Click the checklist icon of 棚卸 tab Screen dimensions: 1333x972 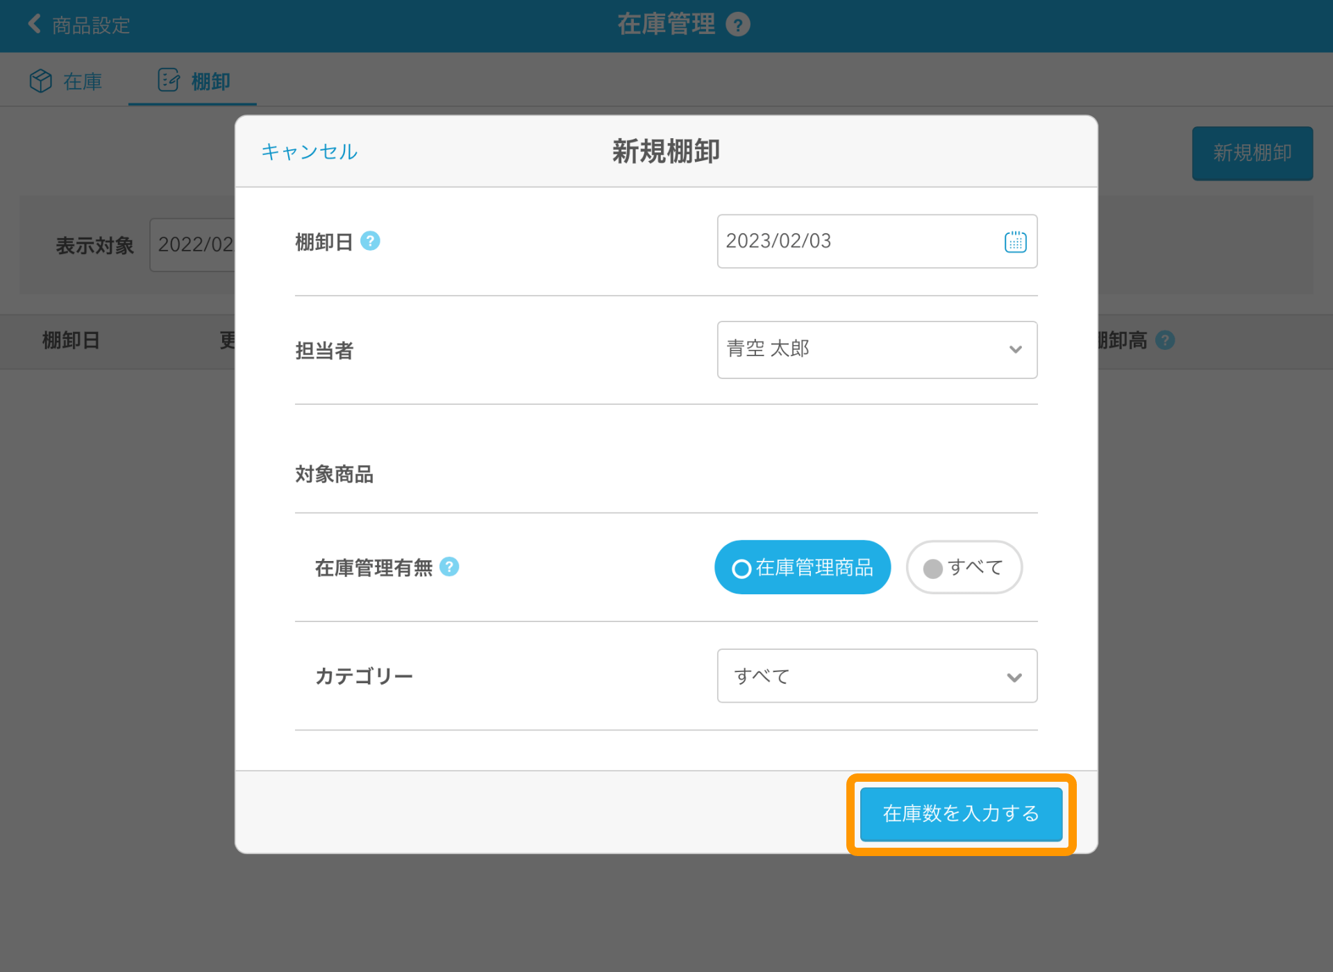click(169, 81)
